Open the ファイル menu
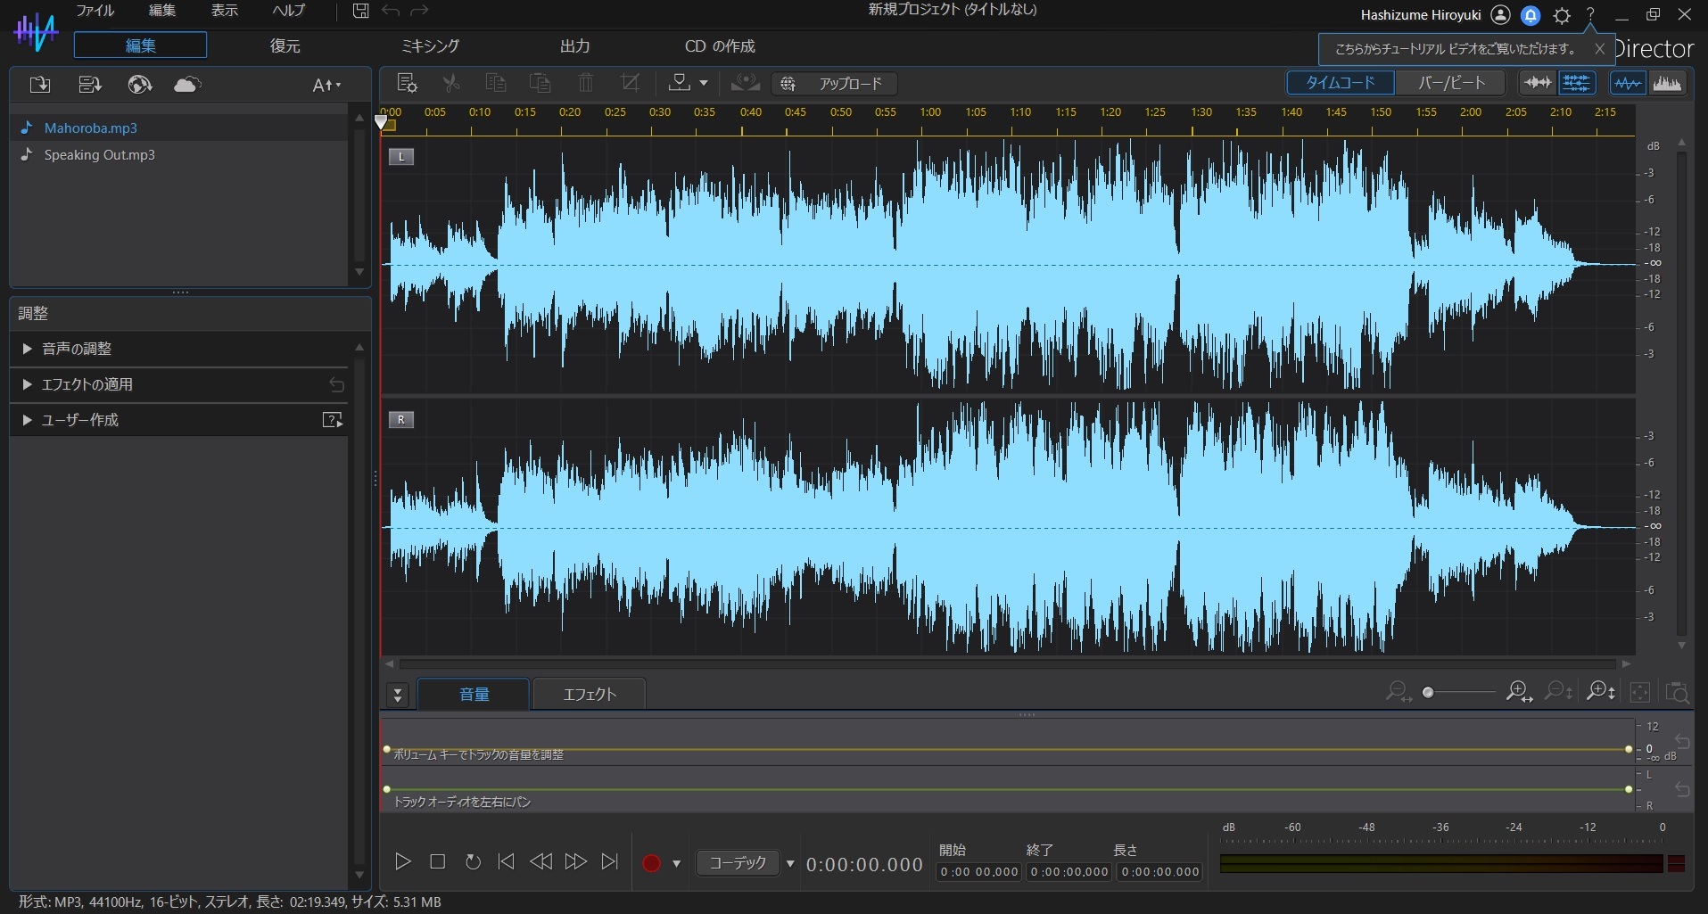The width and height of the screenshot is (1708, 914). pos(94,11)
